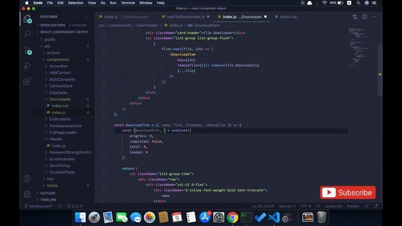Open editor More Actions ellipsis
402x226 pixels.
point(374,17)
